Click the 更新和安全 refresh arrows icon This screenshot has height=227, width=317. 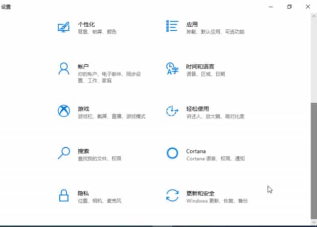tap(172, 195)
